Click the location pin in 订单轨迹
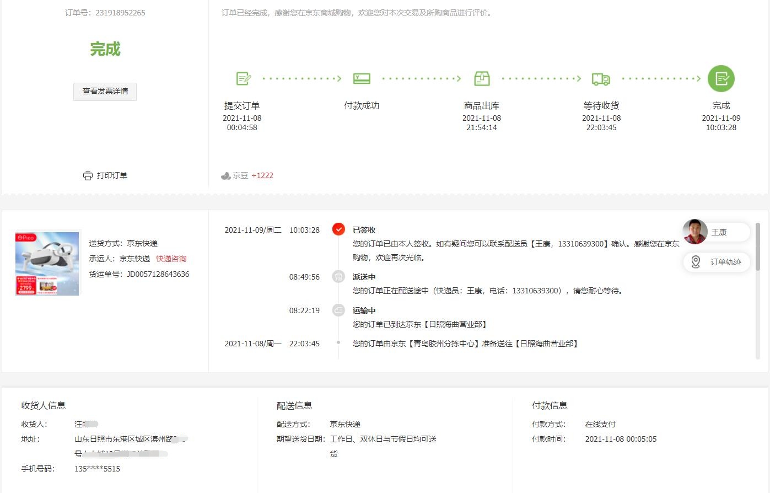Viewport: 770px width, 493px height. tap(696, 262)
